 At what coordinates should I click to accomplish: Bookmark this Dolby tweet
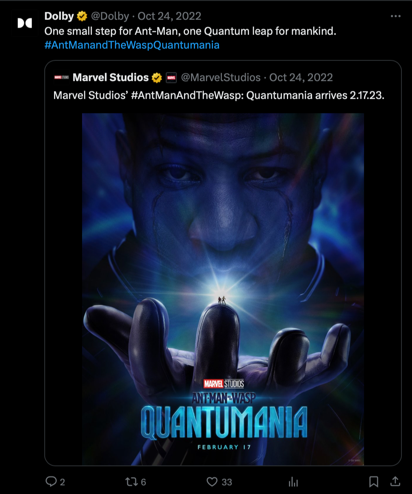(x=373, y=482)
